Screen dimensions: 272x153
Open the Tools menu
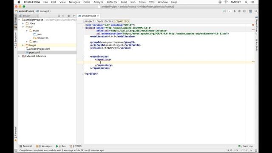(x=142, y=2)
